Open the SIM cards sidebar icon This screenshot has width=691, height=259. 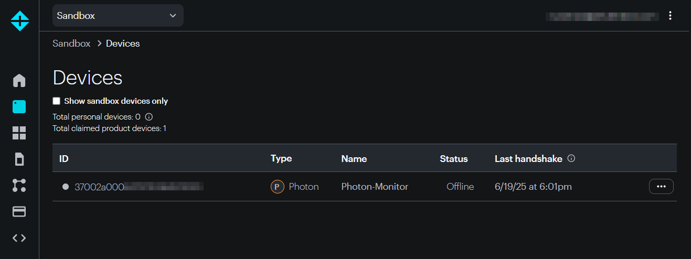(19, 159)
